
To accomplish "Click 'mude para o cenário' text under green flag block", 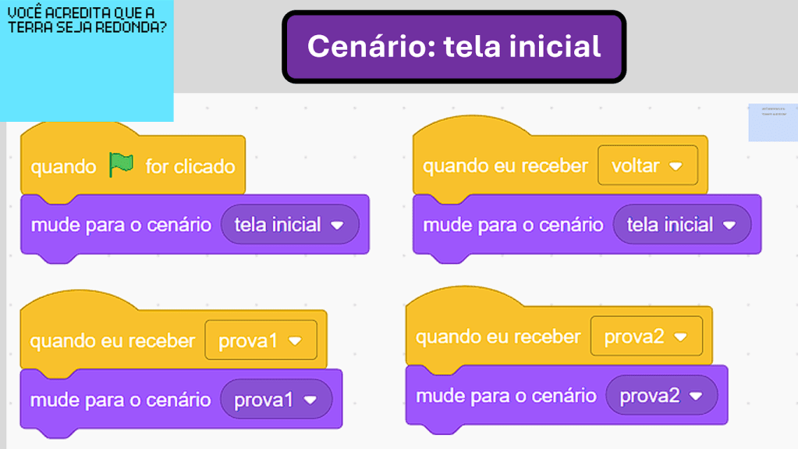I will point(121,225).
